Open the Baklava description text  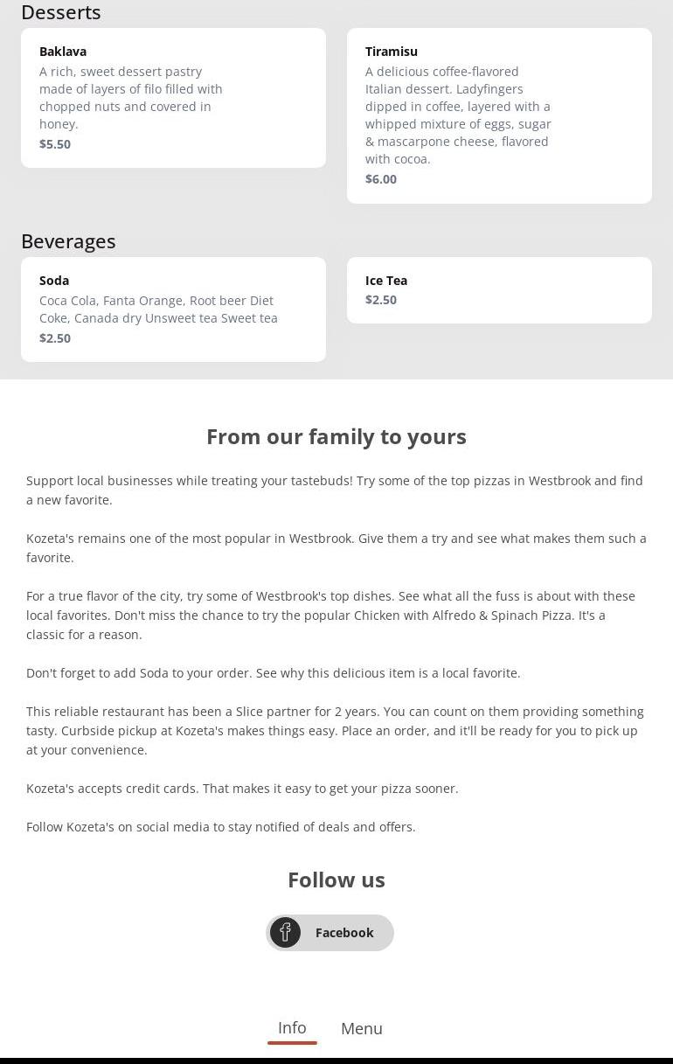131,98
